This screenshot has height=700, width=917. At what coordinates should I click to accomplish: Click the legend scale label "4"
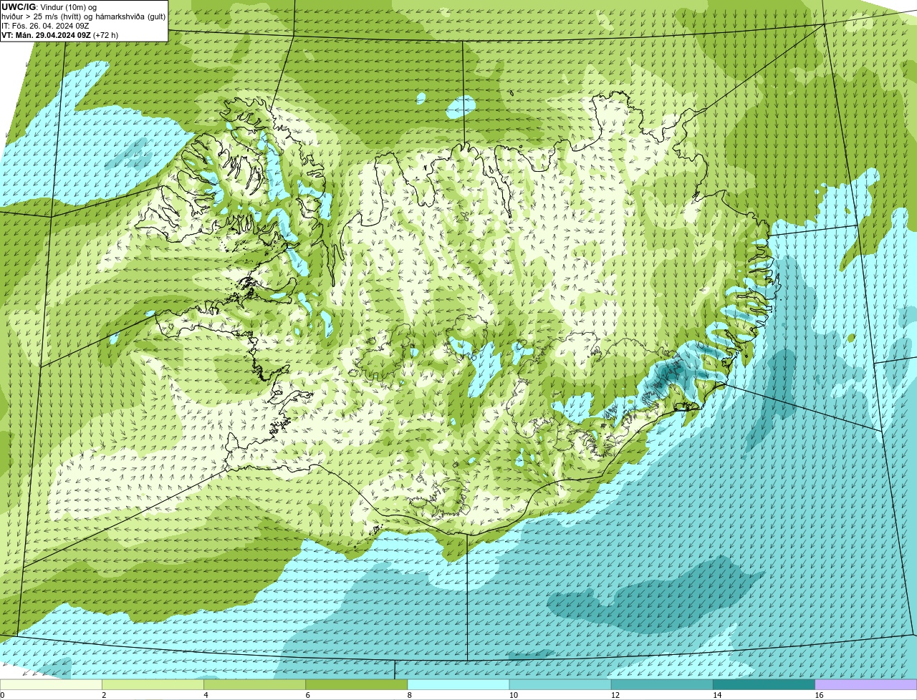pyautogui.click(x=206, y=695)
